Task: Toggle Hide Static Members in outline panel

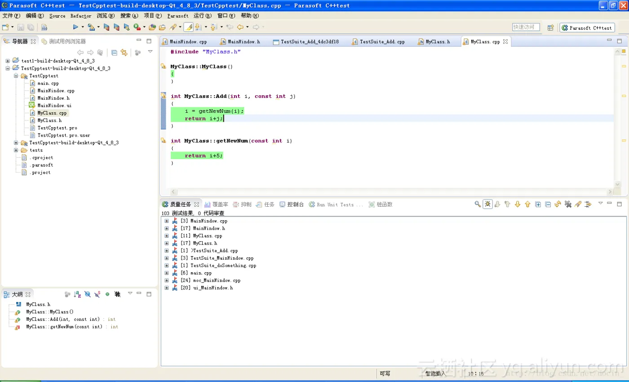Action: (97, 294)
